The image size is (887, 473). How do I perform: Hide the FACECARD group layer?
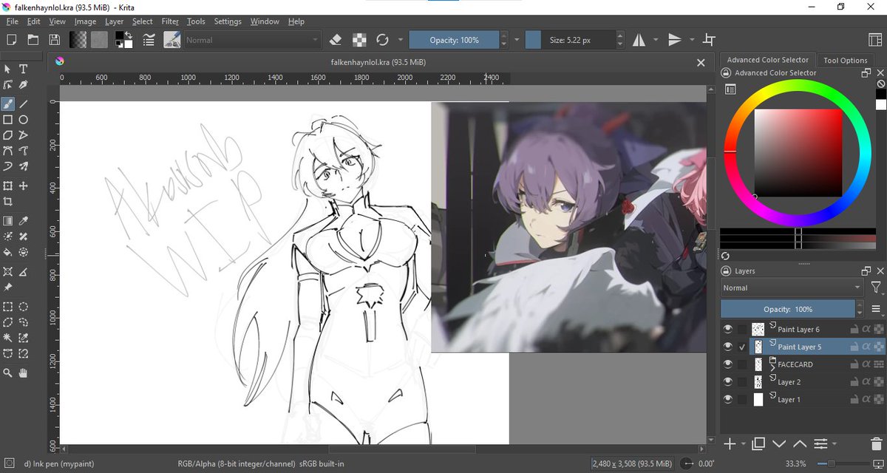(727, 364)
